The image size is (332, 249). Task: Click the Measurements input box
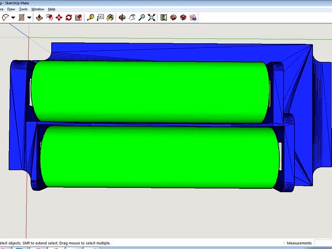point(322,243)
